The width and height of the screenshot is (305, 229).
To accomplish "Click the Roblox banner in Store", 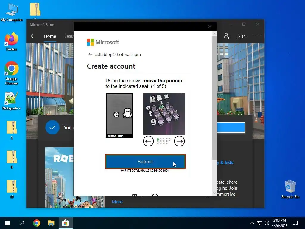I will [59, 177].
